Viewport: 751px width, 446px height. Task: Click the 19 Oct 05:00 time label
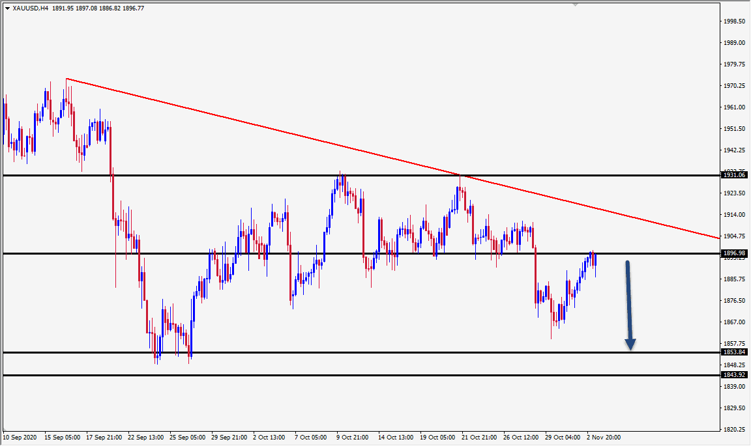pyautogui.click(x=437, y=438)
